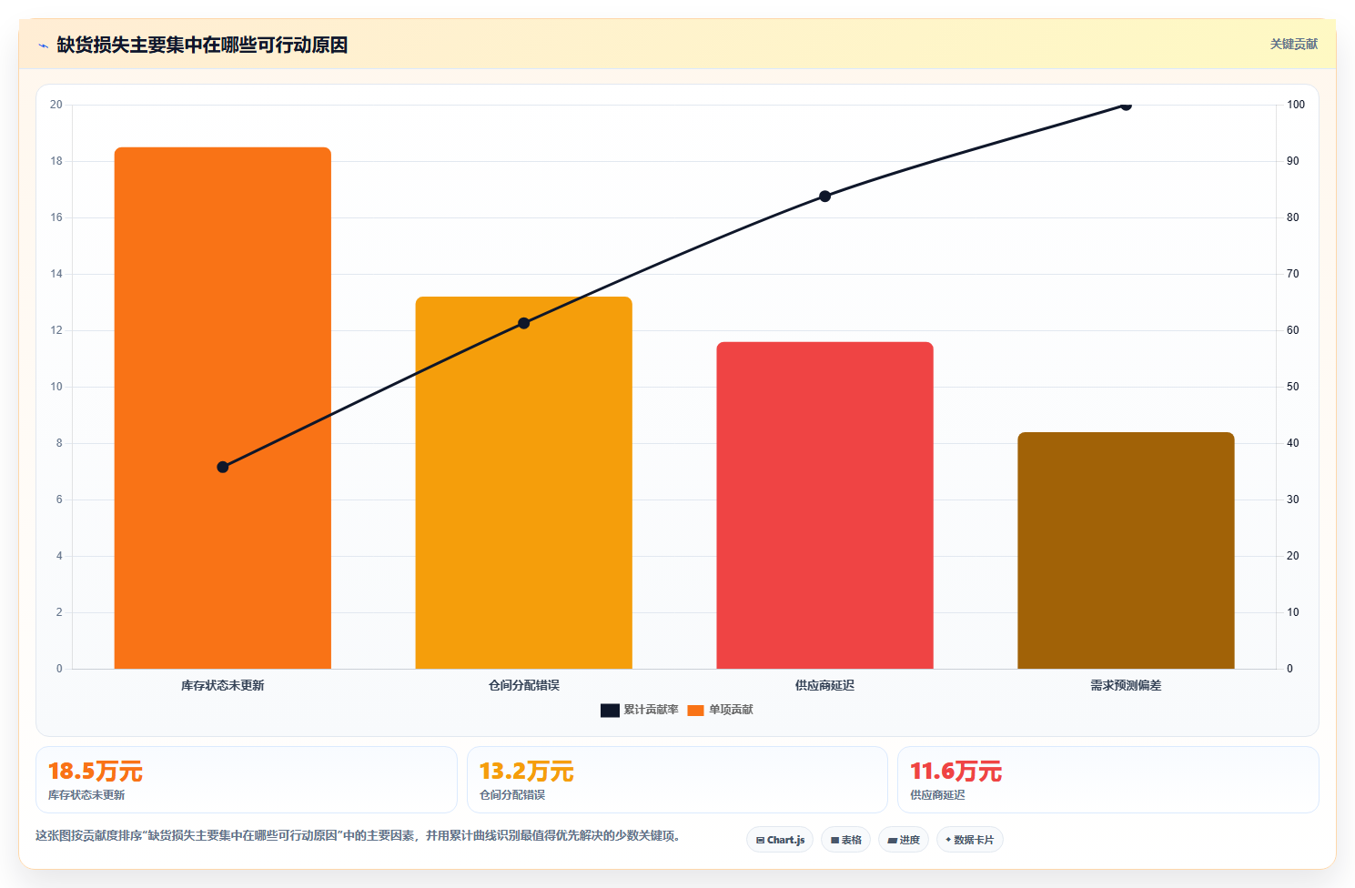Click the x-axis label 需求预测偏差
Screen dimensions: 1355x888
click(1126, 685)
